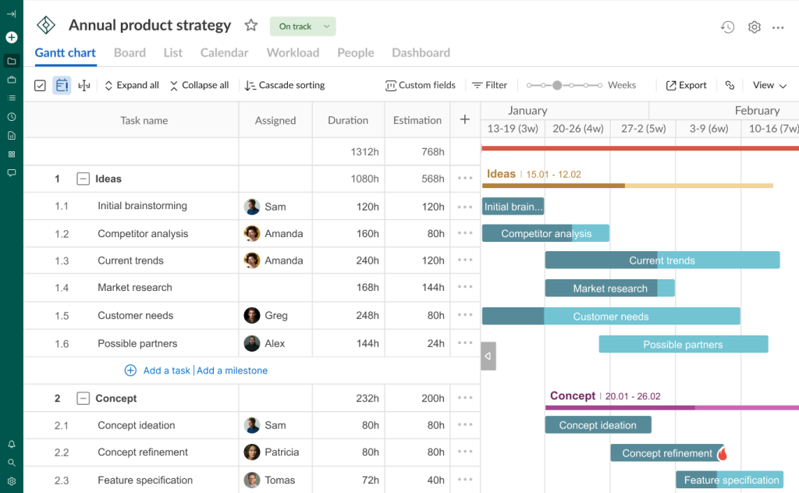Screen dimensions: 799x493
Task: Open the three-dot menu for Current trends row
Action: [465, 260]
